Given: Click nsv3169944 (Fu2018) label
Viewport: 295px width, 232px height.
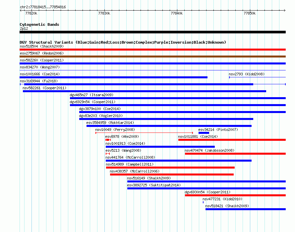Looking at the screenshot, I should (39, 81).
